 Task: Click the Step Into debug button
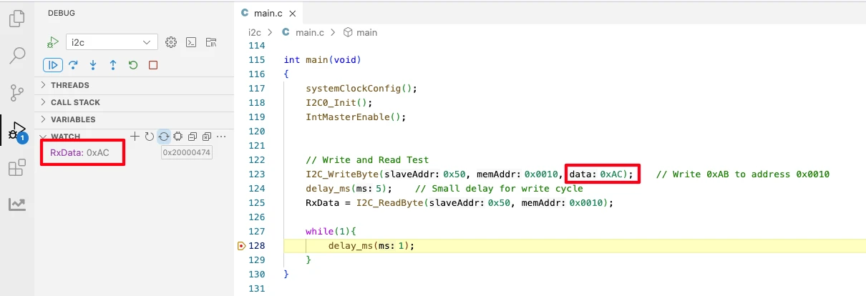coord(93,65)
